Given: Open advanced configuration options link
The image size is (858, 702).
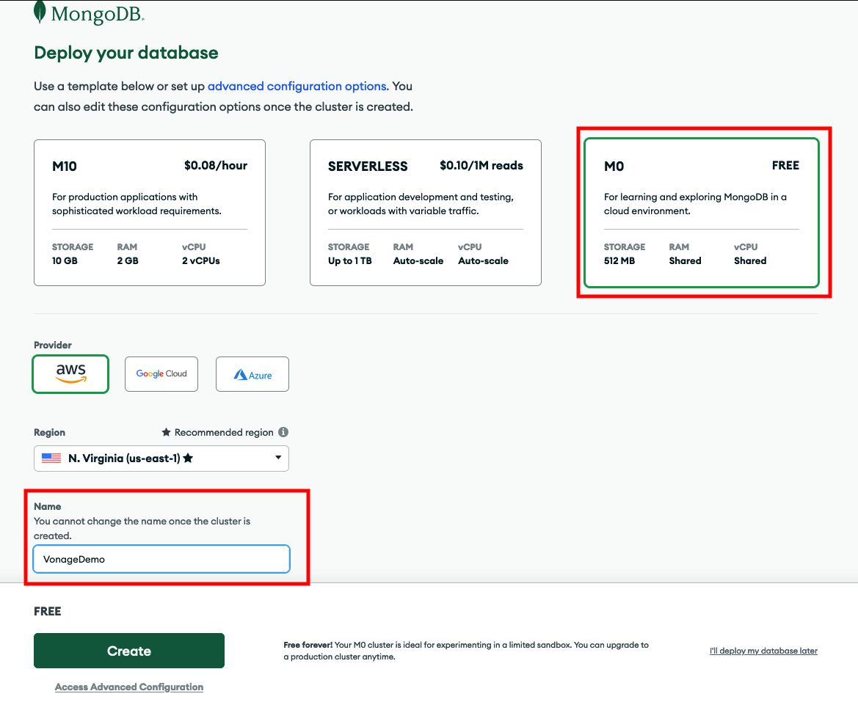Looking at the screenshot, I should [298, 87].
